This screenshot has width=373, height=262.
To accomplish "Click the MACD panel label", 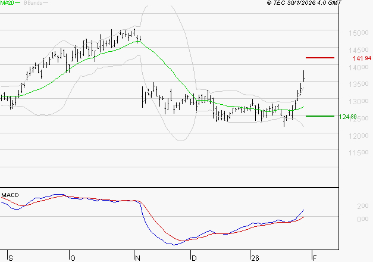I will pos(10,195).
